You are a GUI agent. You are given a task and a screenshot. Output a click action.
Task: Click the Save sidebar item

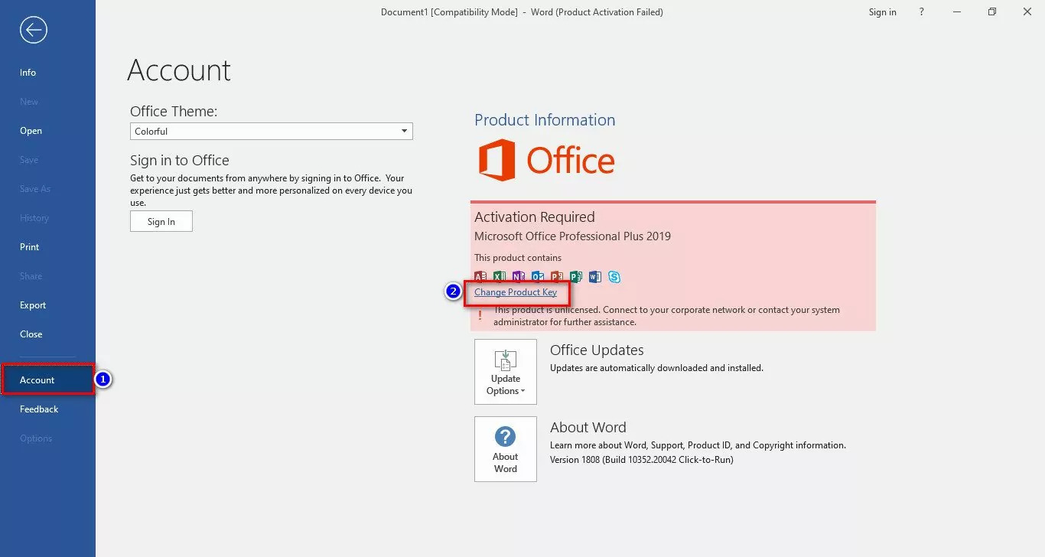(x=47, y=160)
